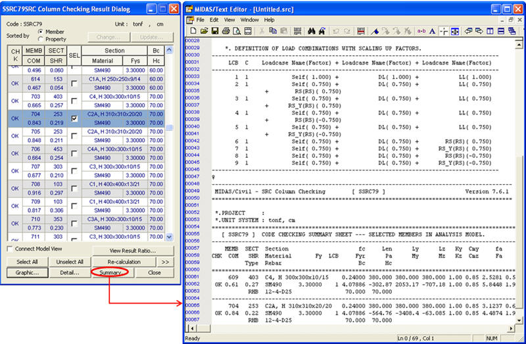Select the Property sort radio button
The image size is (526, 344).
[41, 39]
